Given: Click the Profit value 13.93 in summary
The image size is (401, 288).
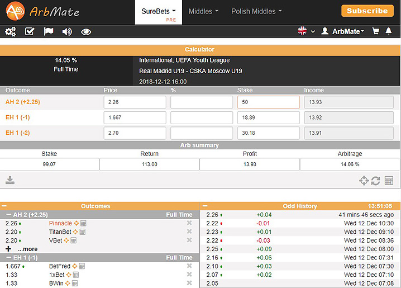Looking at the screenshot, I should coord(250,164).
